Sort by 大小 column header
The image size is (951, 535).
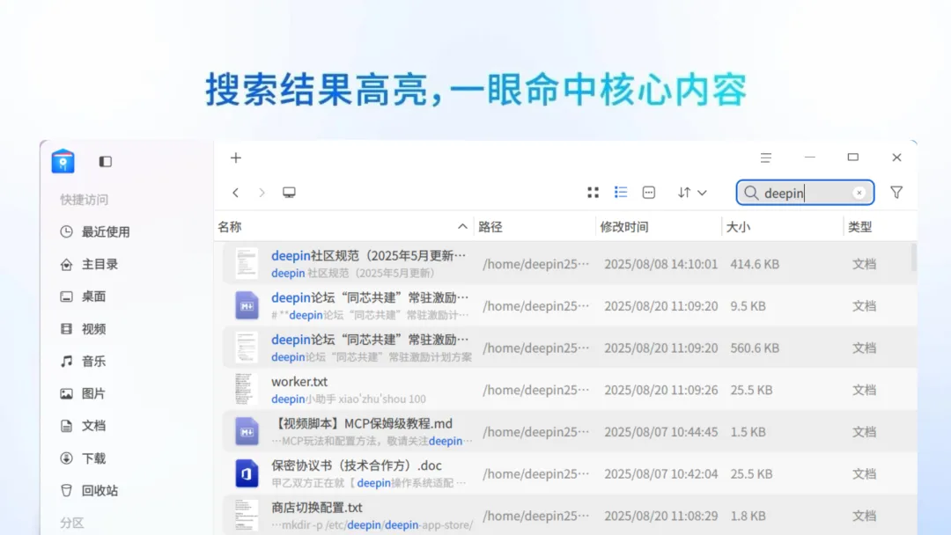pyautogui.click(x=783, y=227)
